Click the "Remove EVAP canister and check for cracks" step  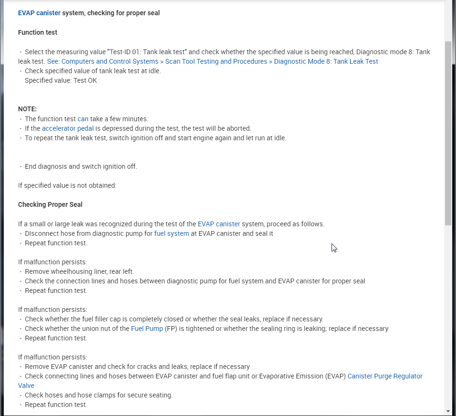[x=137, y=367]
